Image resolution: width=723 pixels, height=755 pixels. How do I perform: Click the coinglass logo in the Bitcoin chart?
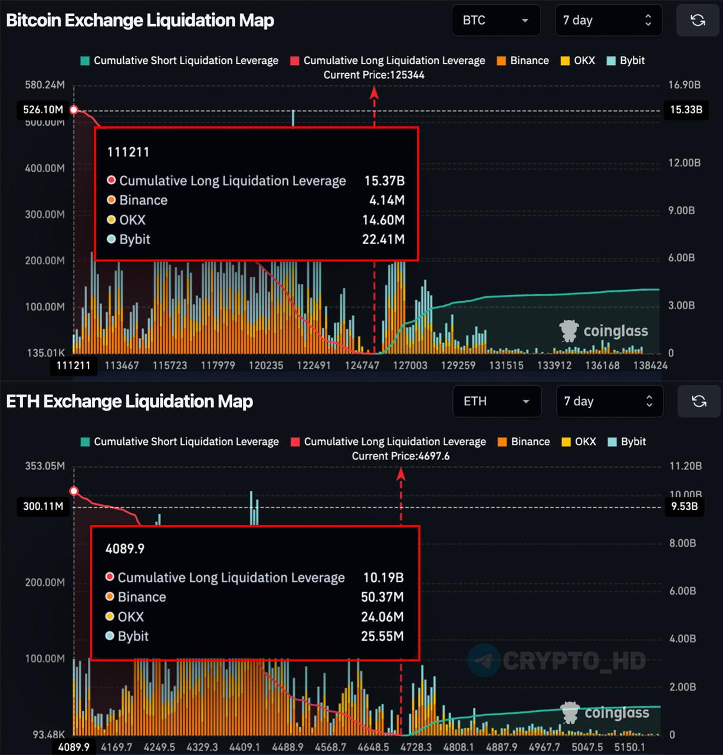pos(603,331)
